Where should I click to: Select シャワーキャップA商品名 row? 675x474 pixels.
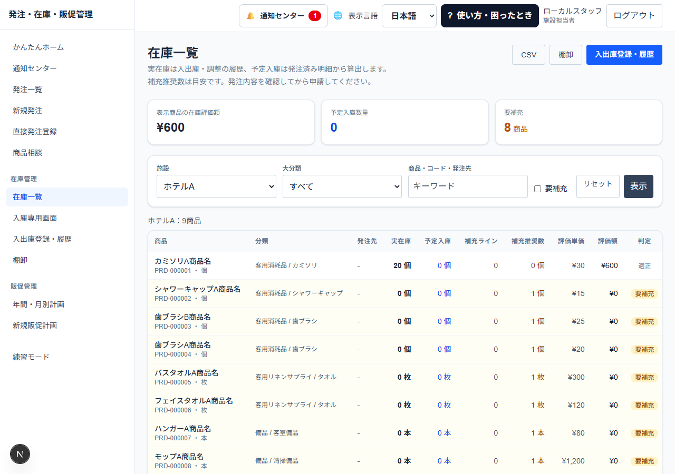404,293
